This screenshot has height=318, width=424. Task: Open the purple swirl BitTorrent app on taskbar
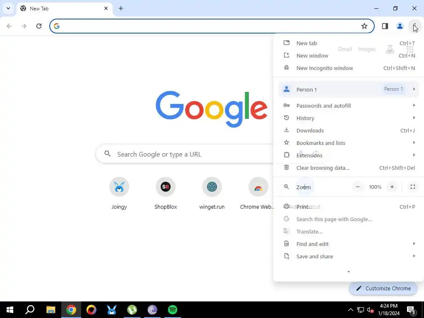152,310
